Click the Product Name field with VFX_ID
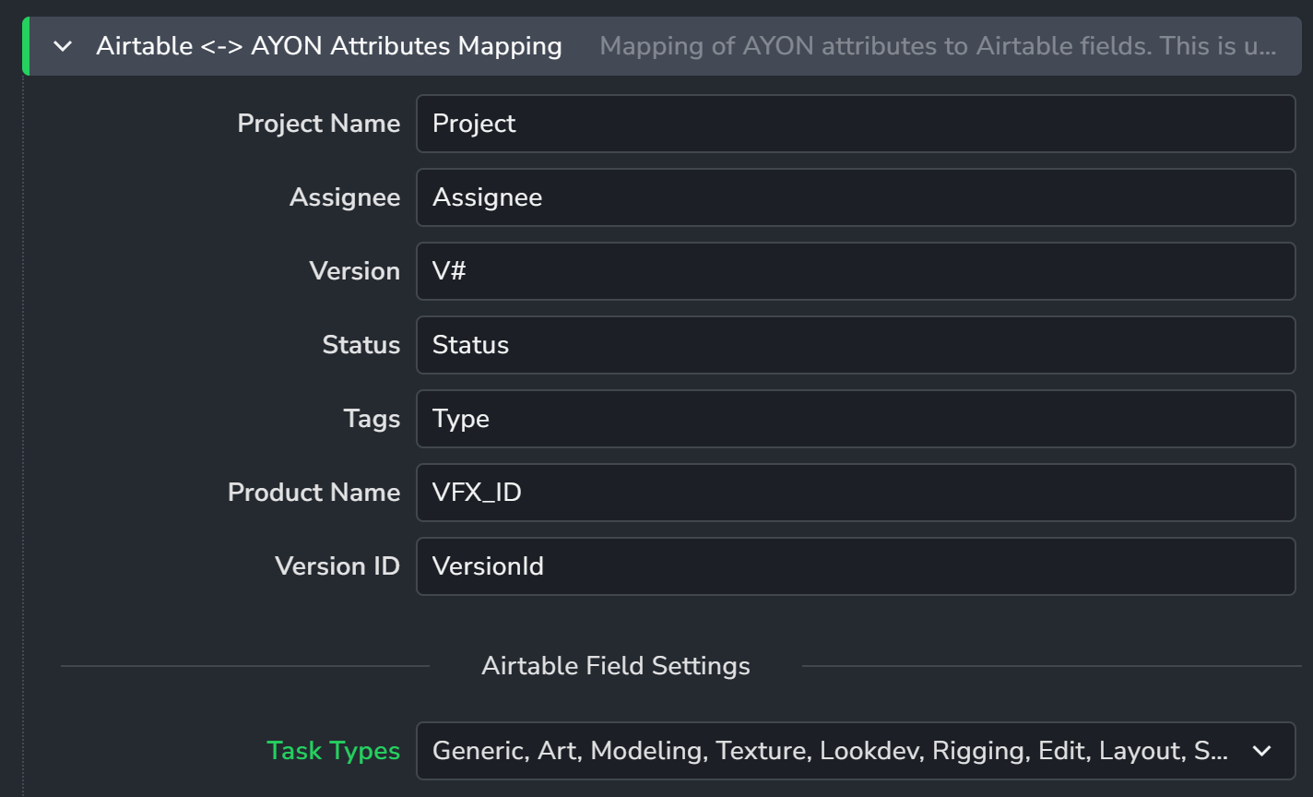Viewport: 1313px width, 797px height. point(856,493)
